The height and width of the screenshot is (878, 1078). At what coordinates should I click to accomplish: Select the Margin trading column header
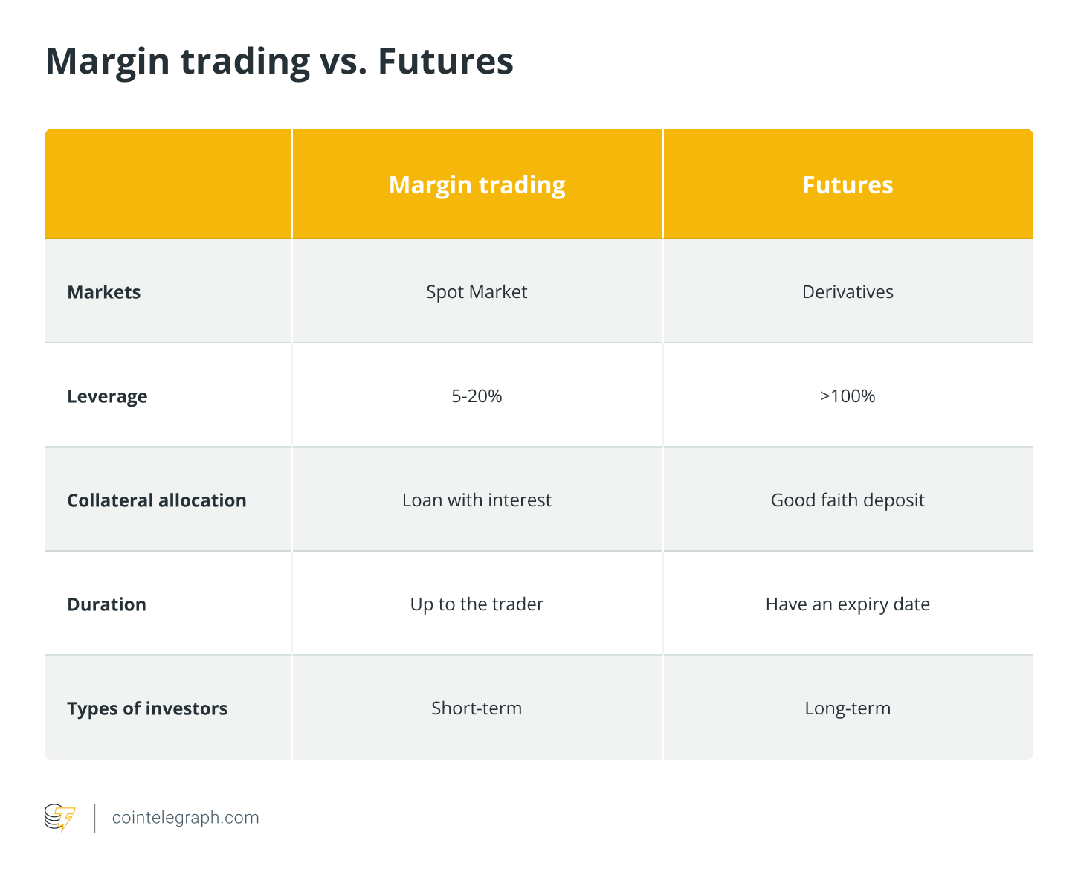[x=477, y=184]
